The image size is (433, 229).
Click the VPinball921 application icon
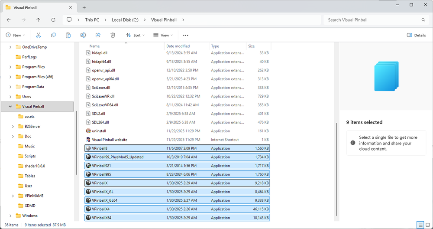88,166
